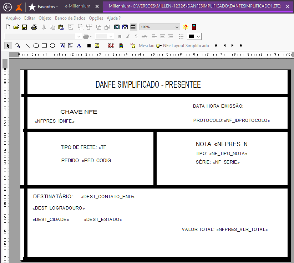Align text to the right

(171, 36)
